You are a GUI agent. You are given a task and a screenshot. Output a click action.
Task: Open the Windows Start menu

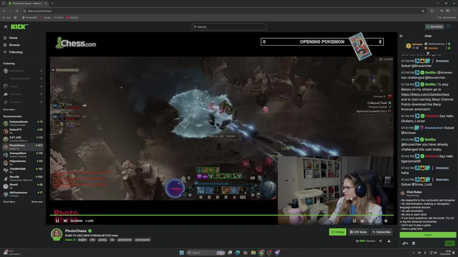coord(182,253)
